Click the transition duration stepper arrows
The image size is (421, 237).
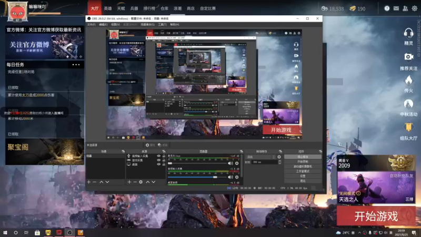click(x=279, y=162)
